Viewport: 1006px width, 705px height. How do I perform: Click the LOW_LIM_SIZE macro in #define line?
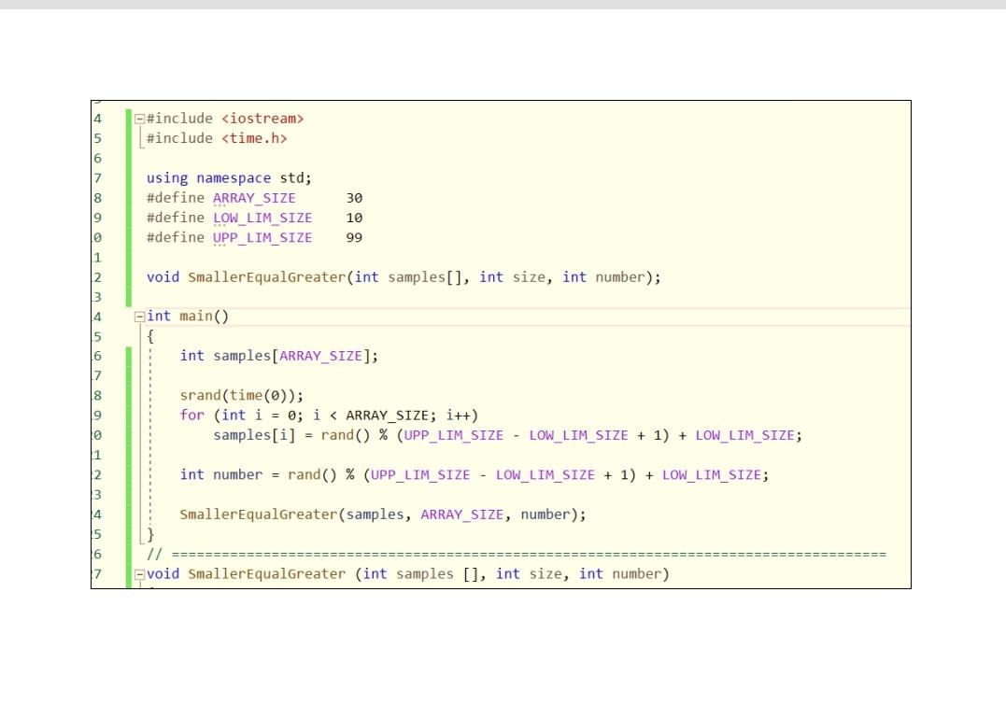[262, 219]
